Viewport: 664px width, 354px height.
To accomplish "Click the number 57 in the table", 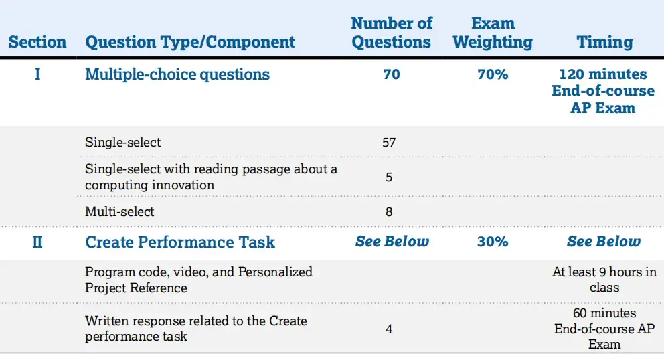I will [389, 143].
